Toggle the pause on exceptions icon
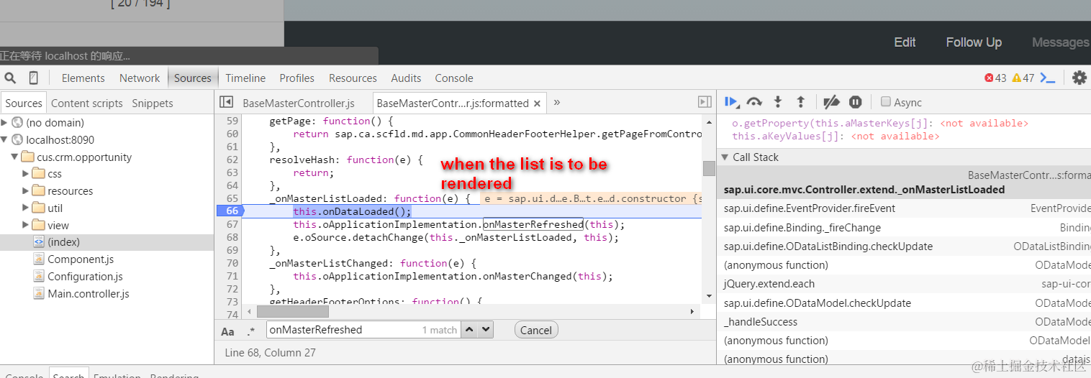Viewport: 1091px width, 378px height. point(856,102)
